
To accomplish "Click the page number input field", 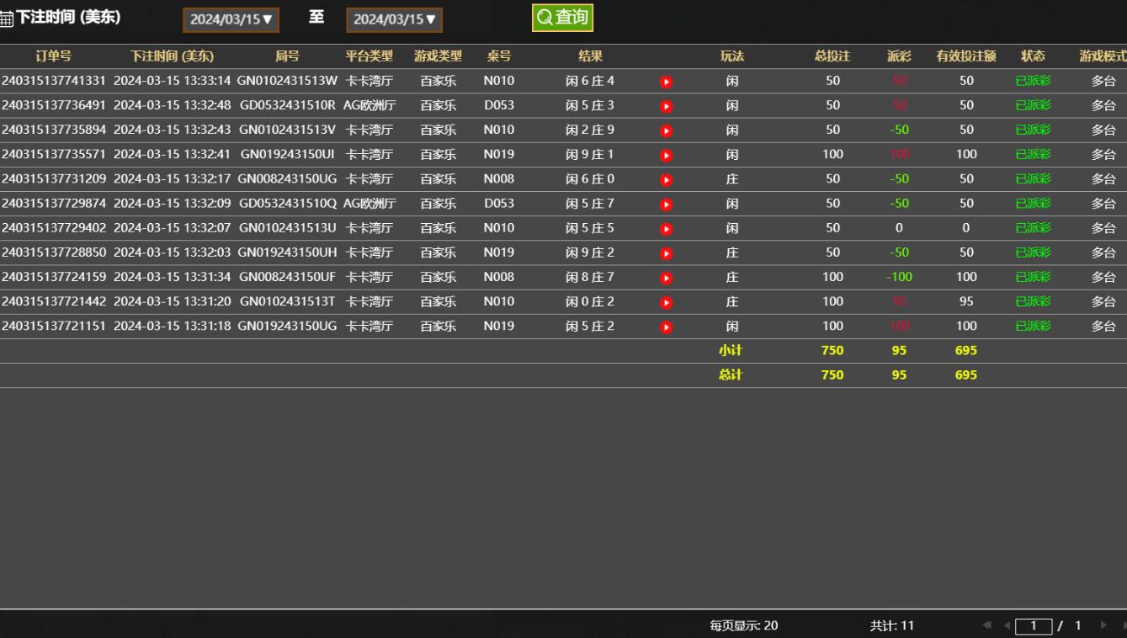I will (1034, 625).
